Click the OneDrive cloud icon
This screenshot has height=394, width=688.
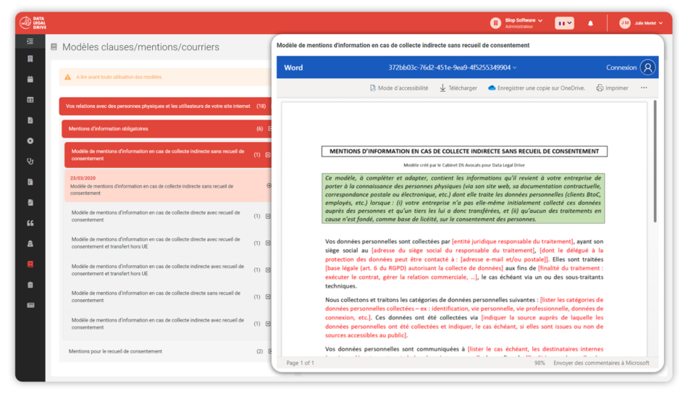492,88
